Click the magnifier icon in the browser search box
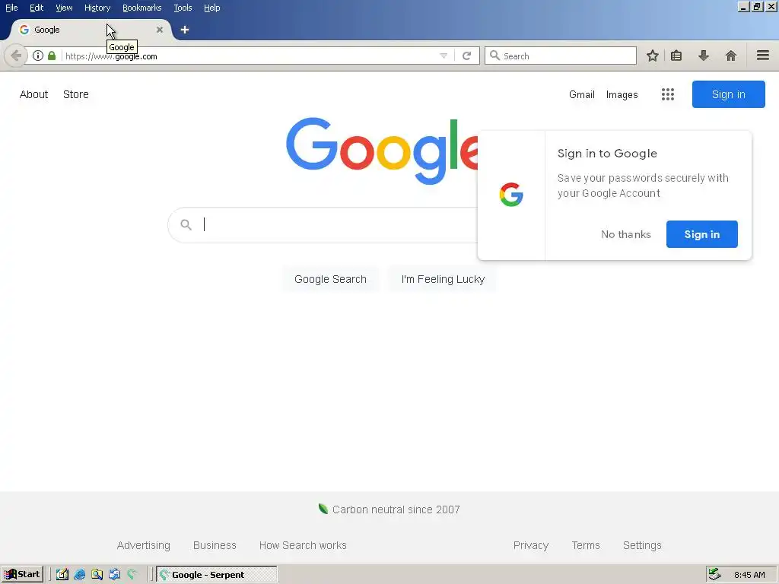 tap(494, 56)
